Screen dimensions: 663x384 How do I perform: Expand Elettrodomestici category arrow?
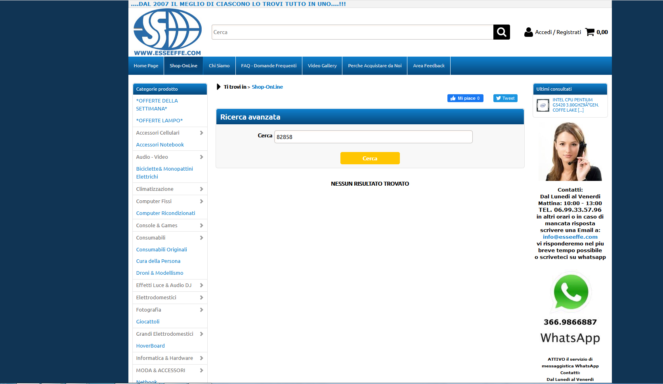(201, 298)
